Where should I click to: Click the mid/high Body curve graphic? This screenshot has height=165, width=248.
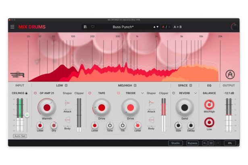pos(151,120)
